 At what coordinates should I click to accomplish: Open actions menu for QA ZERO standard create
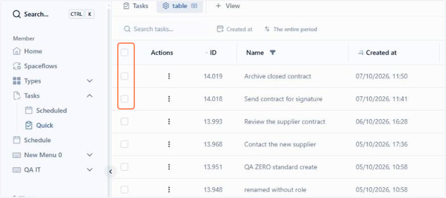coord(169,167)
